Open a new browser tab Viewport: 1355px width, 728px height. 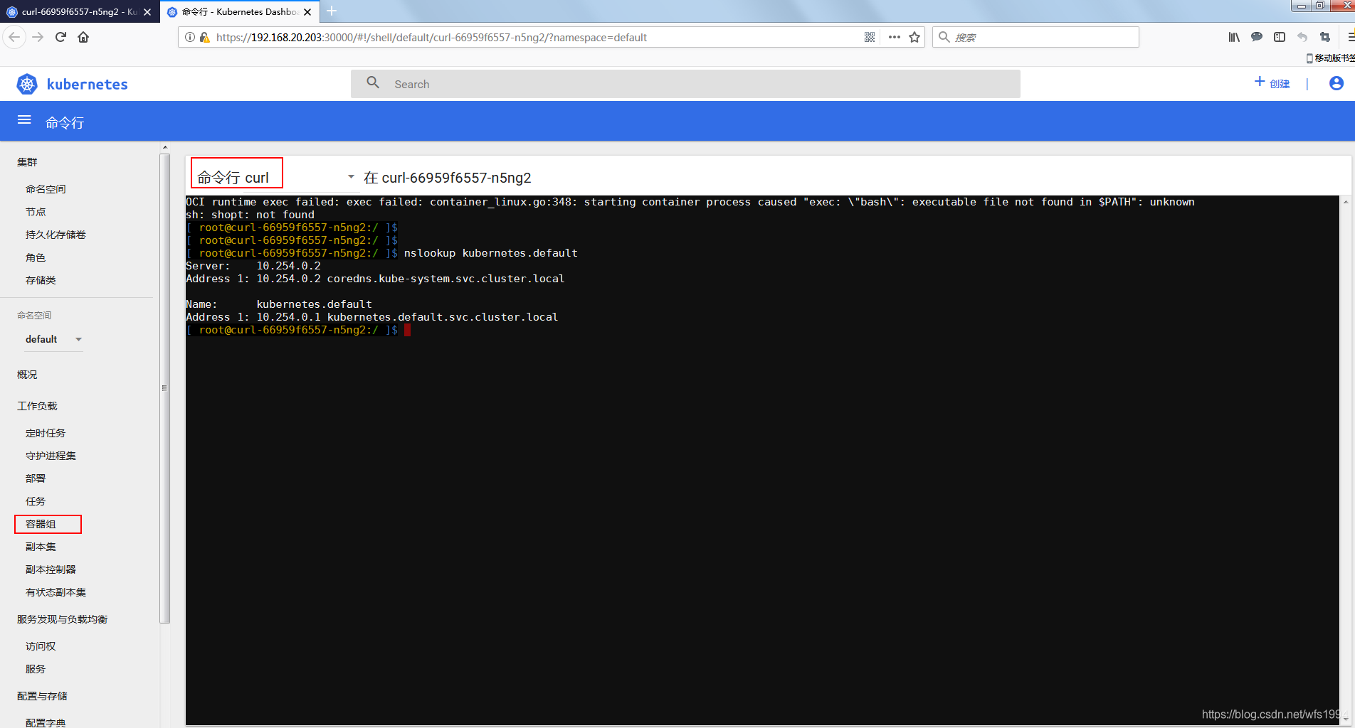[332, 11]
